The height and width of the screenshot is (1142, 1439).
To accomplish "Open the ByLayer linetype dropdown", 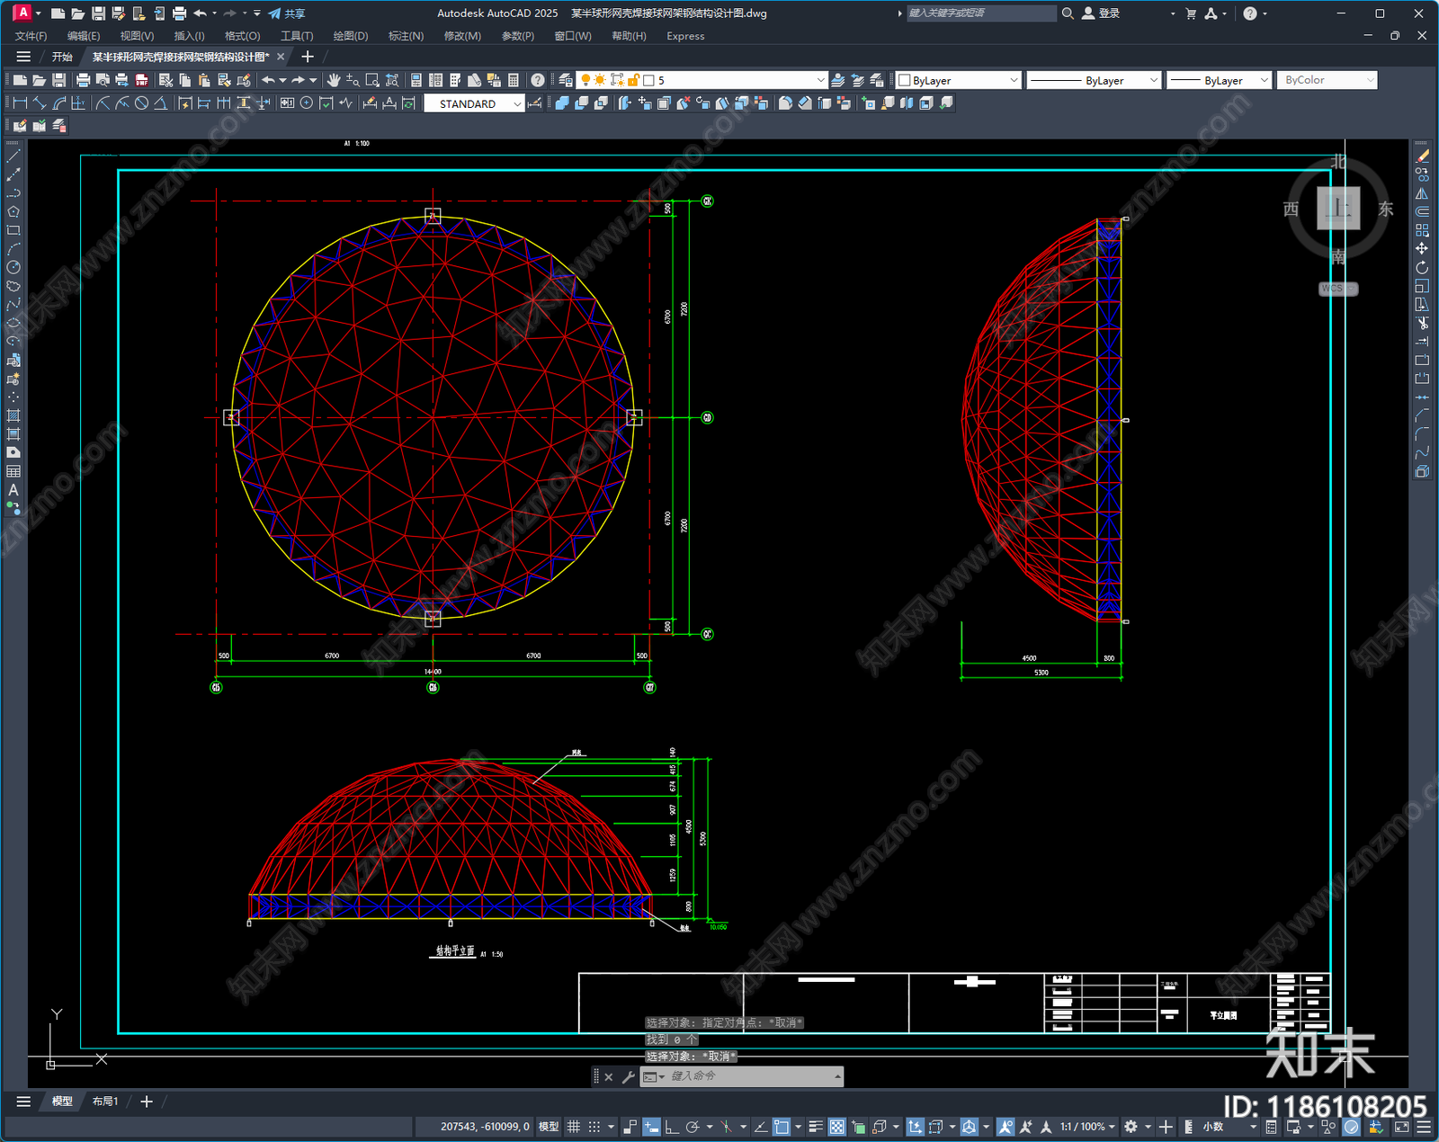I will click(x=1095, y=80).
